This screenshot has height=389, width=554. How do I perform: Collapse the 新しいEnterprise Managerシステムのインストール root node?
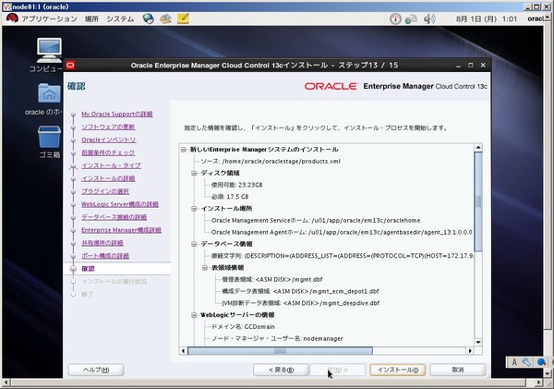184,150
